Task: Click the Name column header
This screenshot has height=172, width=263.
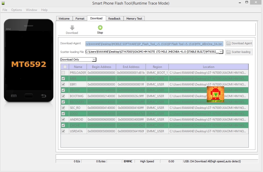Action: coord(78,67)
